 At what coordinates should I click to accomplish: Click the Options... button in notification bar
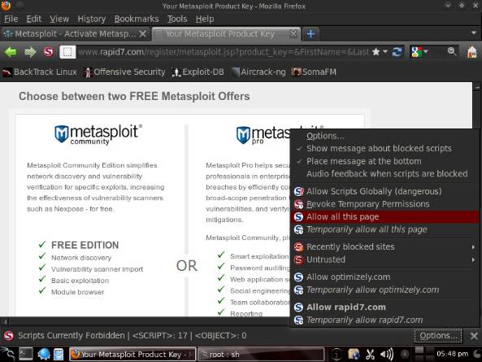(x=438, y=335)
